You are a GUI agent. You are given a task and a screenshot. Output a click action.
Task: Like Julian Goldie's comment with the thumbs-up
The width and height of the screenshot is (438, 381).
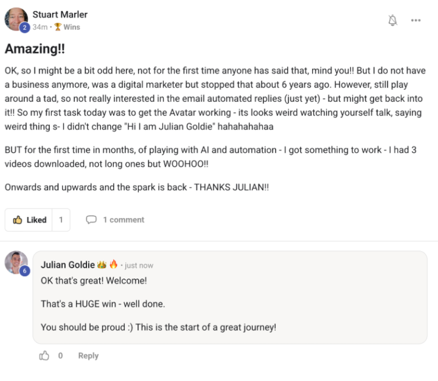(x=44, y=356)
